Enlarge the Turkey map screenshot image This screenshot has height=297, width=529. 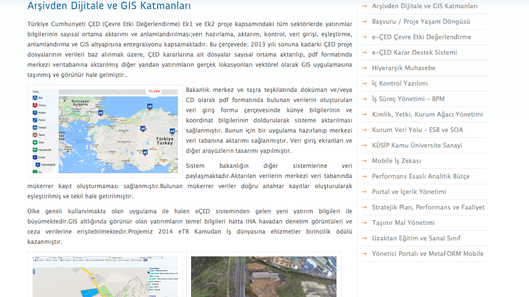(x=105, y=131)
